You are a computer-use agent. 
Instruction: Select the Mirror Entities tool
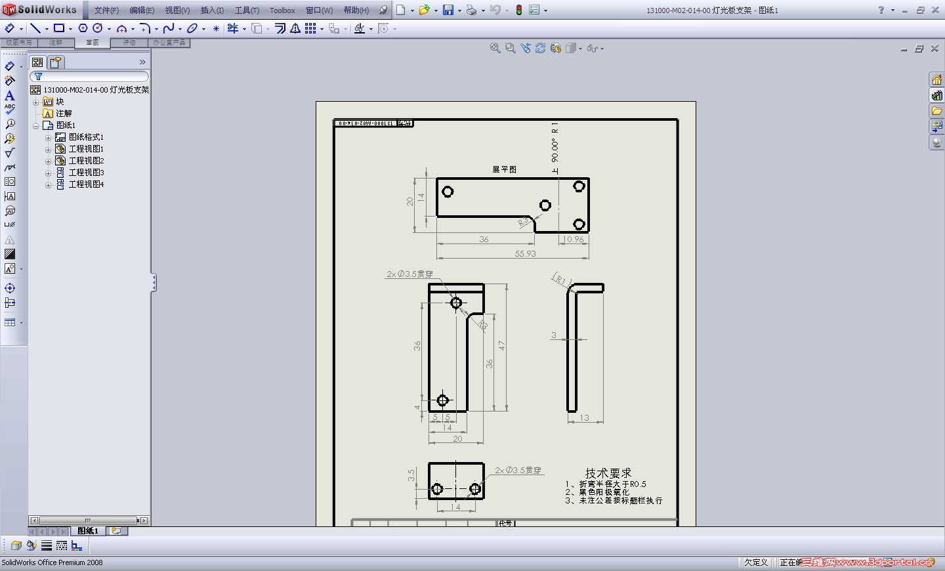click(x=295, y=28)
